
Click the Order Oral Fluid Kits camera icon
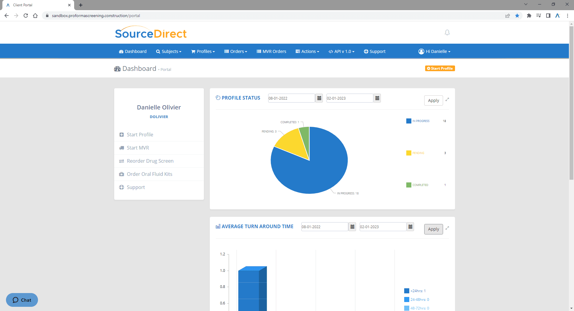[121, 174]
